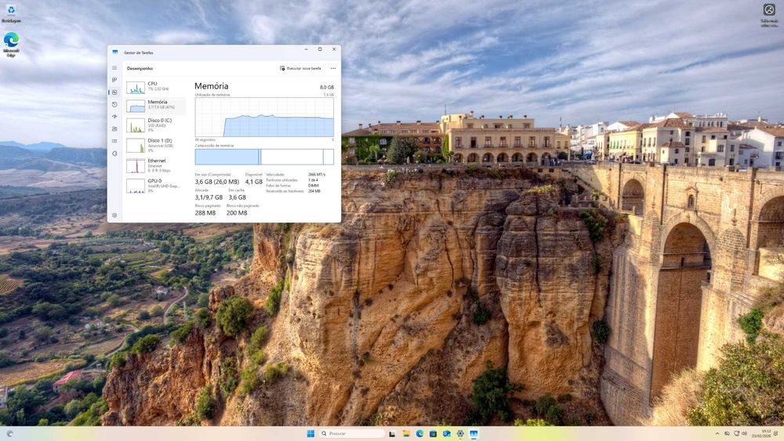Minimize the Task Manager window
784x441 pixels.
coord(306,49)
